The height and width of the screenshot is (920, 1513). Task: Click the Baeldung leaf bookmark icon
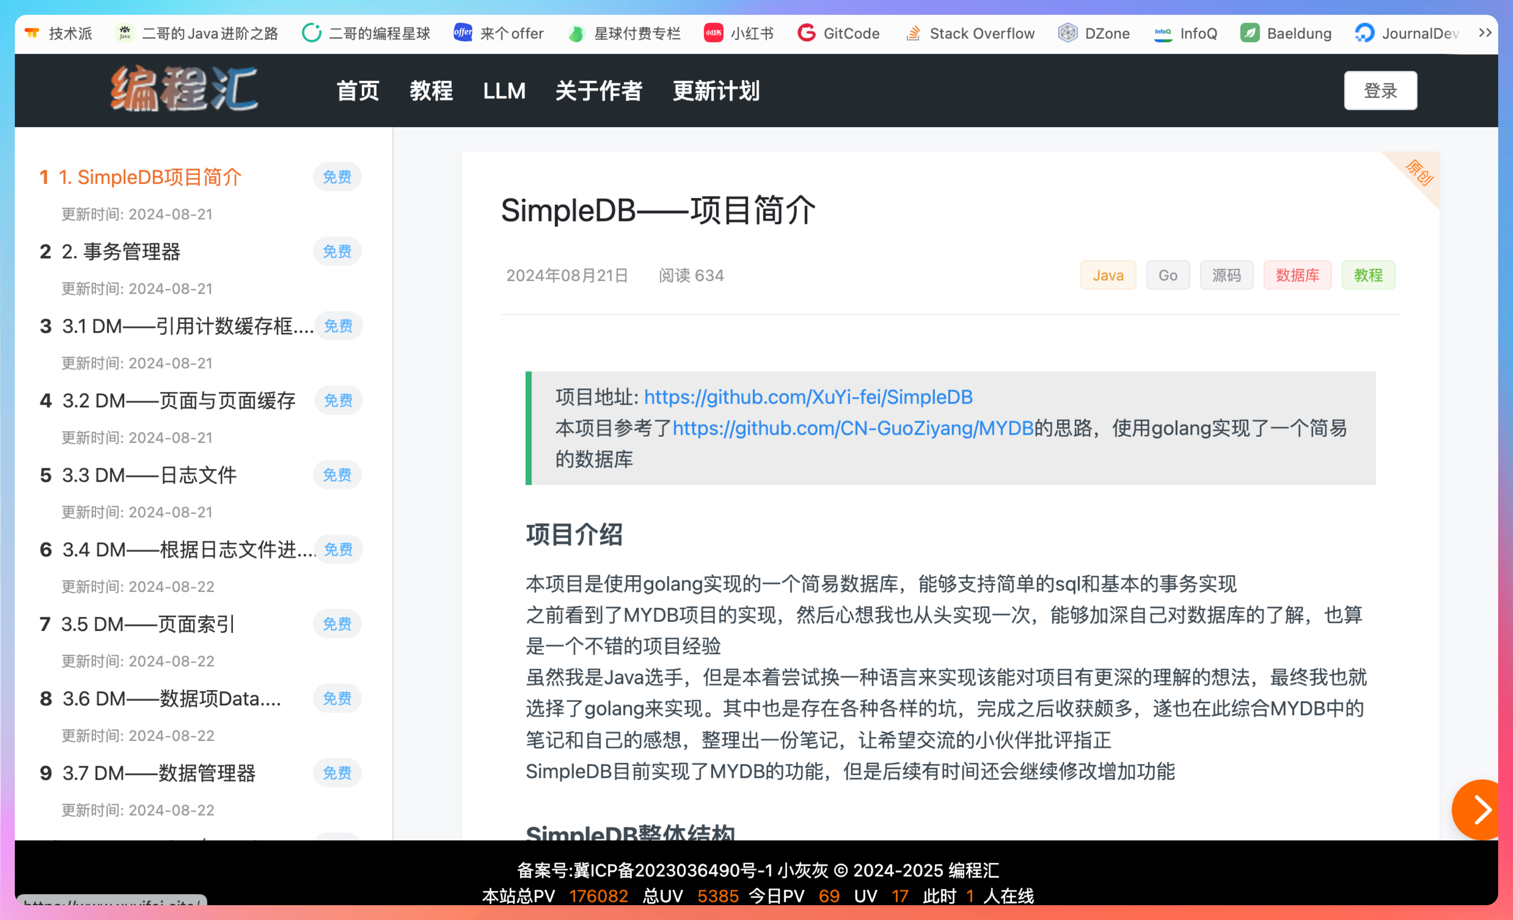click(1250, 33)
